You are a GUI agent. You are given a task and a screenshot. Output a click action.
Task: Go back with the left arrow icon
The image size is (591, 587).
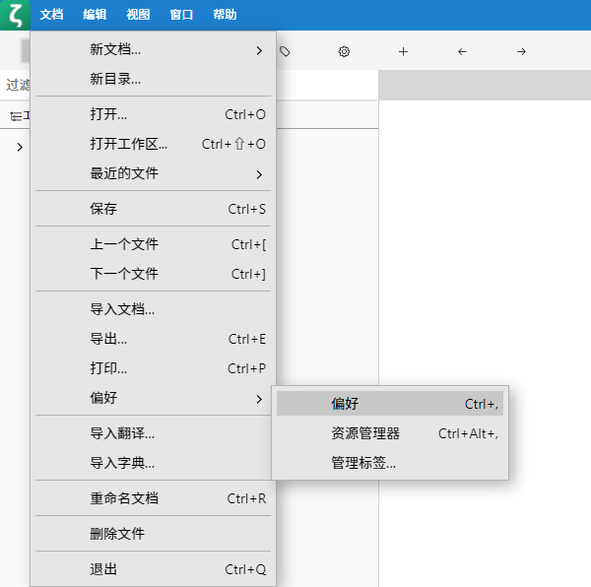click(462, 51)
